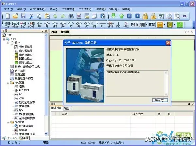Click the Copy icon in the toolbar
Viewport: 196px width, 146px height.
coord(39,16)
